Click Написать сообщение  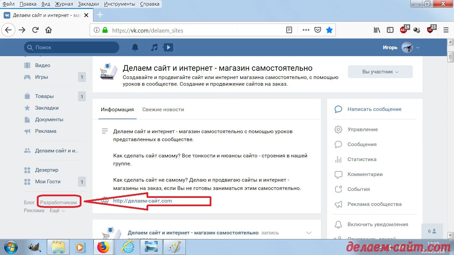375,109
